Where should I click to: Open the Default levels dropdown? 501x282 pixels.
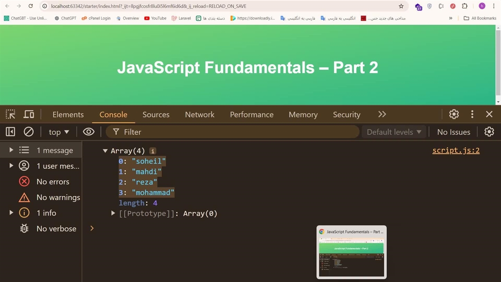click(x=394, y=132)
